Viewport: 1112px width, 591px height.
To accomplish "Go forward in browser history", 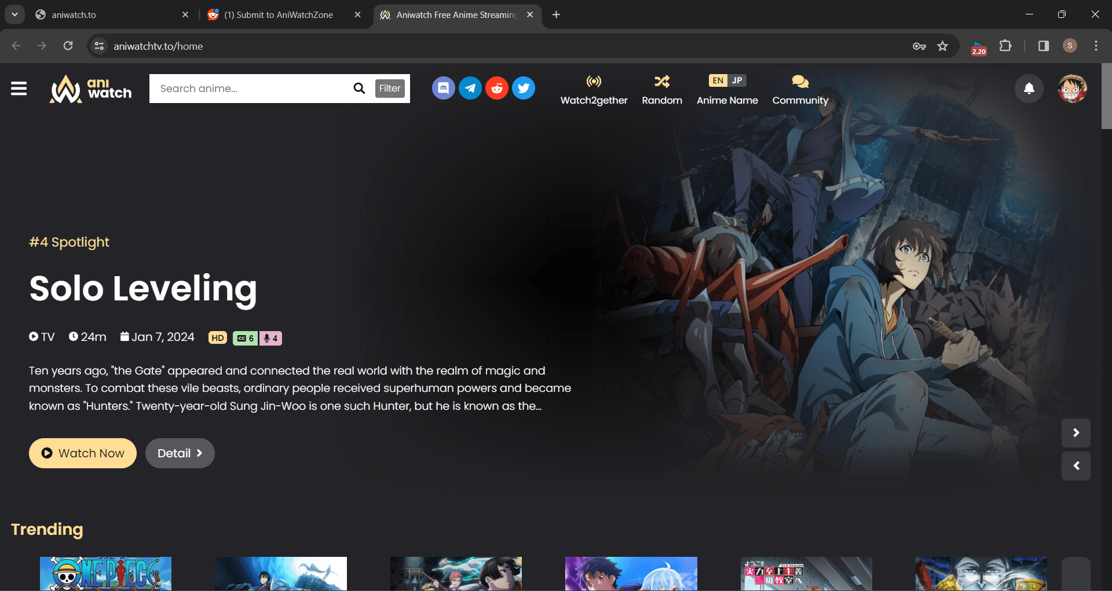I will point(42,46).
